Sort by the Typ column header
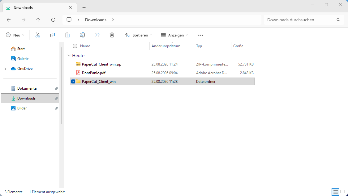The height and width of the screenshot is (196, 348). (199, 46)
